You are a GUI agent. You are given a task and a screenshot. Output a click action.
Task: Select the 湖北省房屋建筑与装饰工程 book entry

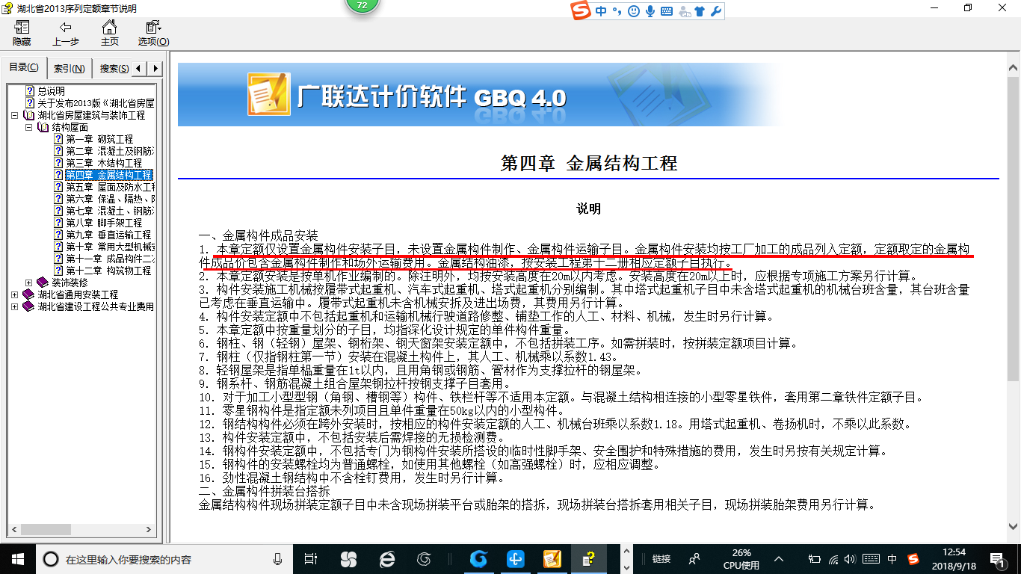(x=91, y=115)
